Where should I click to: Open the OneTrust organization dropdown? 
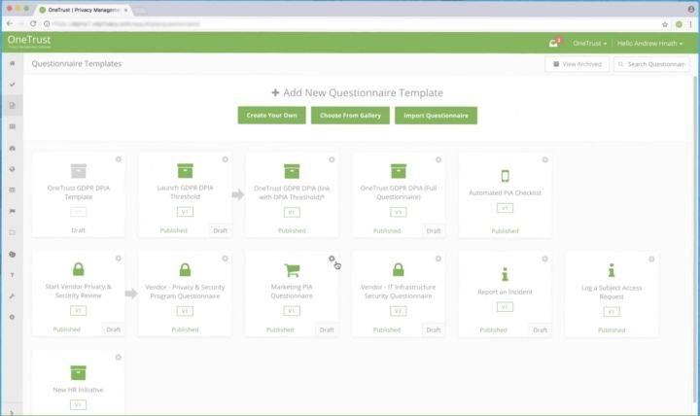pyautogui.click(x=589, y=44)
